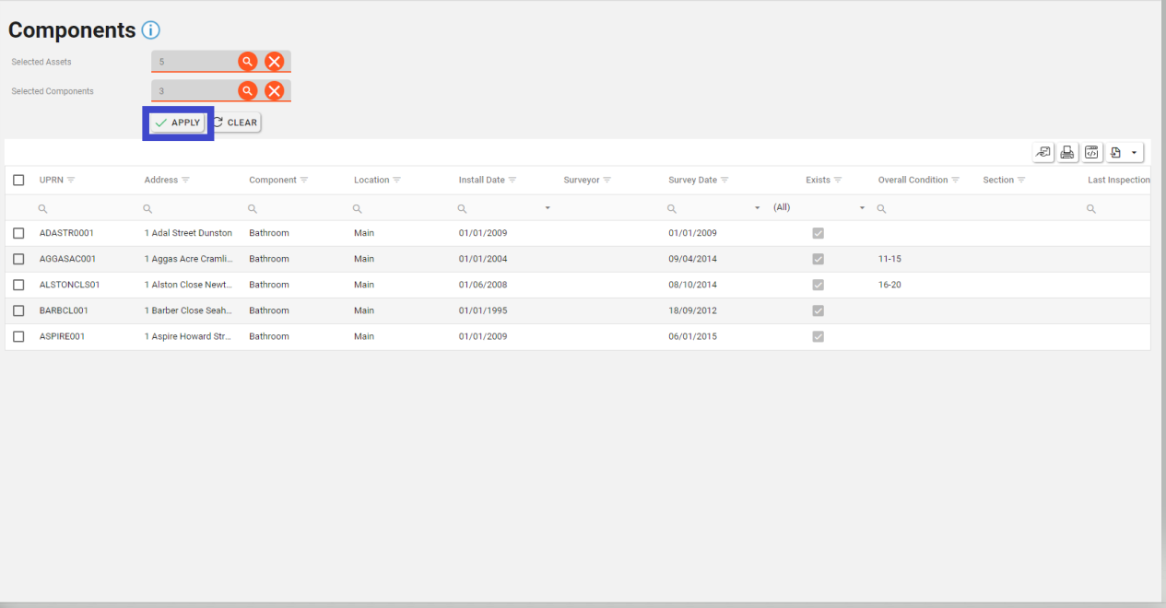The image size is (1166, 608).
Task: Expand the export file dropdown arrow
Action: click(x=1133, y=153)
